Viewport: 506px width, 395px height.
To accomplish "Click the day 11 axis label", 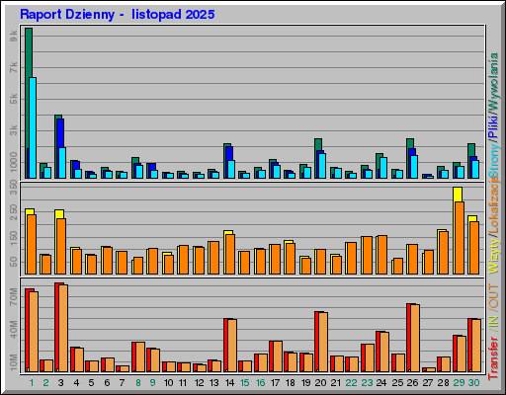I will (x=183, y=383).
